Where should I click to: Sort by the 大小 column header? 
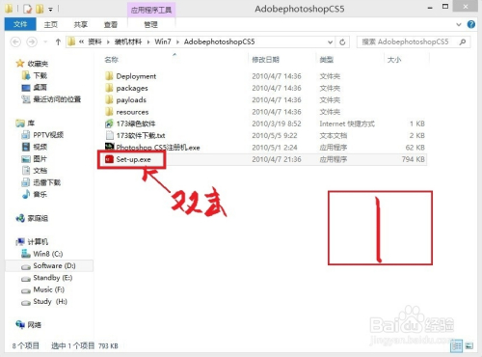[394, 60]
